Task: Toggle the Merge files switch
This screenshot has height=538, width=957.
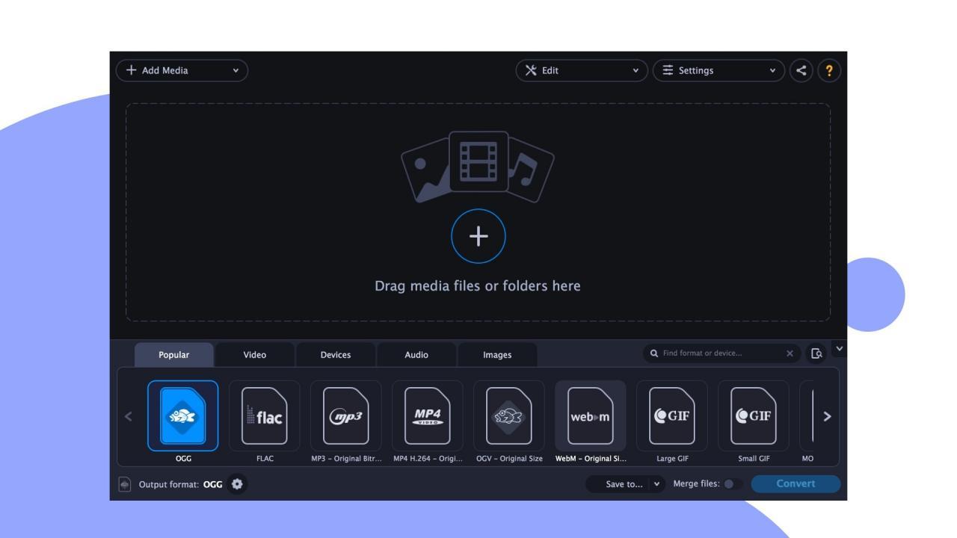Action: coord(729,484)
